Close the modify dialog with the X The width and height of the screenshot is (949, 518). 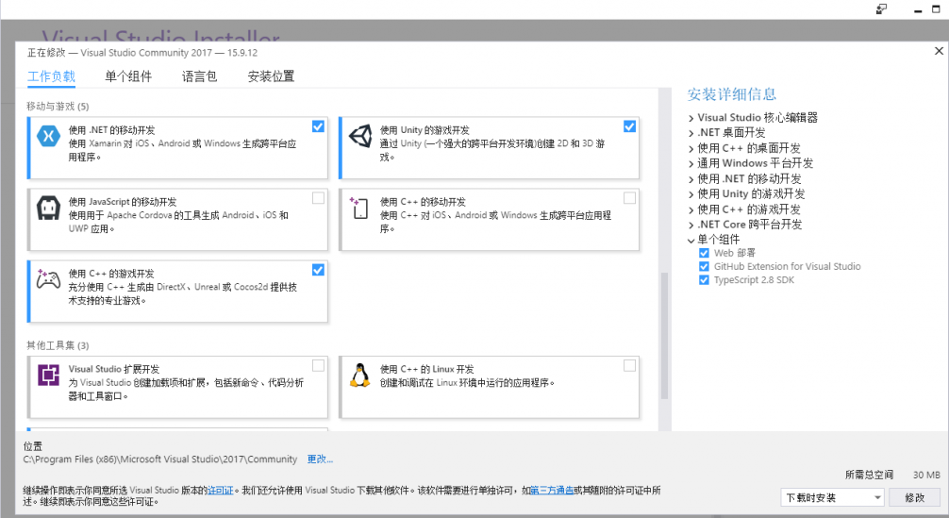click(939, 51)
